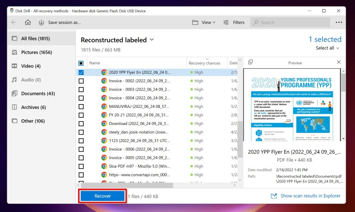The image size is (355, 212).
Task: Open the Select all dropdown arrow
Action: pos(337,48)
